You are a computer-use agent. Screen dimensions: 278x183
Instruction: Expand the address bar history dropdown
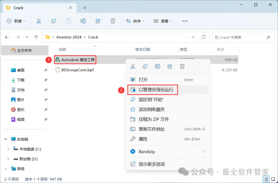(193, 37)
